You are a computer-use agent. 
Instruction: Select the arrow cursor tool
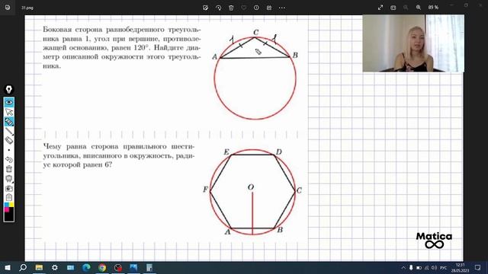(x=9, y=112)
